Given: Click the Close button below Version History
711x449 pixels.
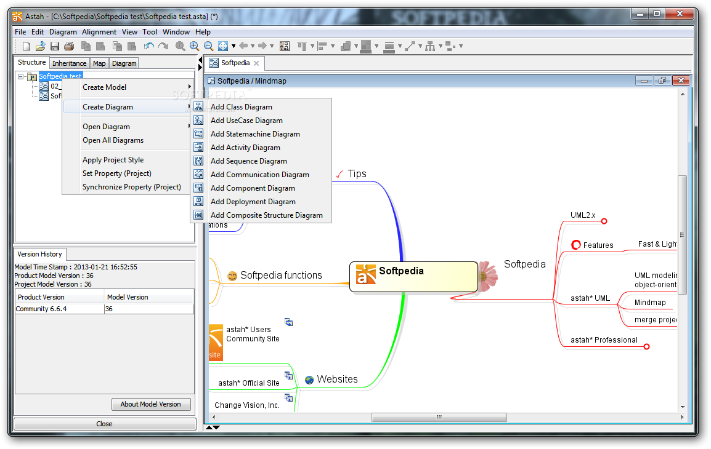Looking at the screenshot, I should click(105, 424).
